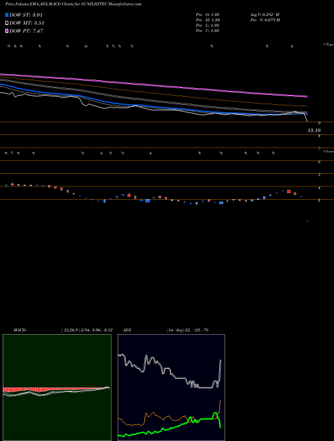Click the Pre L: 1.30 value

click(208, 25)
